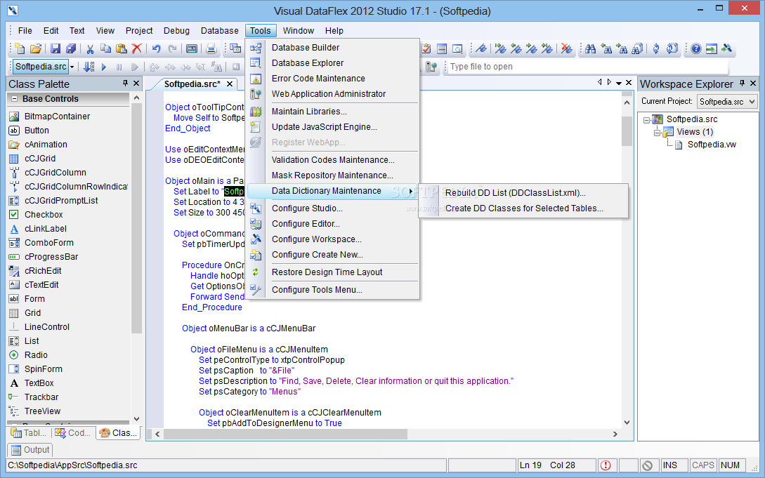Click the Previous tab left arrow in editor
765x478 pixels.
tap(600, 82)
